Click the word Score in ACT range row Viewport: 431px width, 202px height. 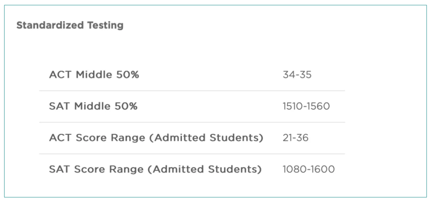[89, 138]
